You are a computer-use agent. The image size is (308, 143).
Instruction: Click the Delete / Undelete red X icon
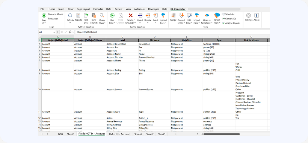click(x=130, y=15)
